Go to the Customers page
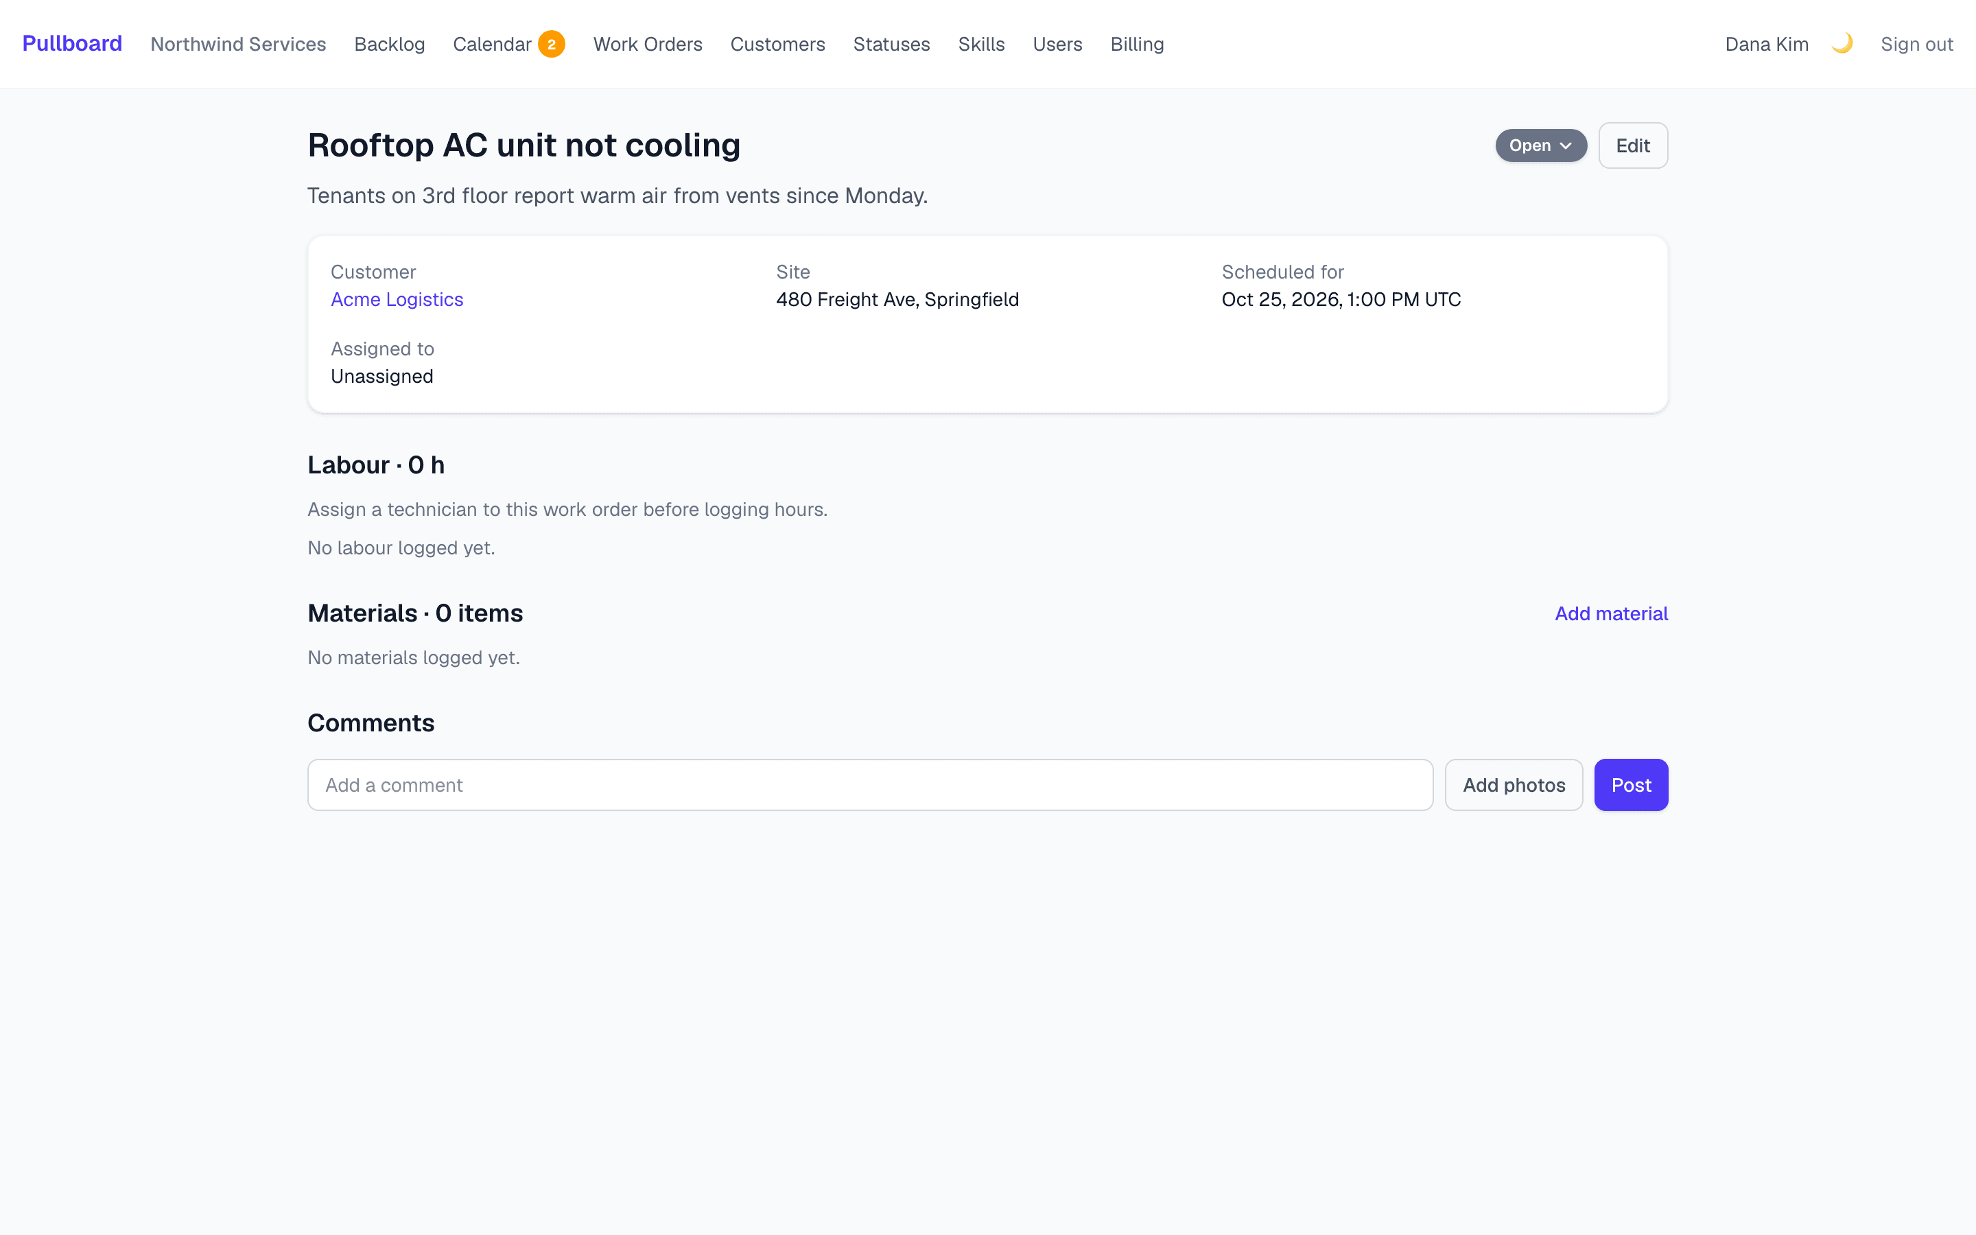The height and width of the screenshot is (1235, 1976). 777,44
